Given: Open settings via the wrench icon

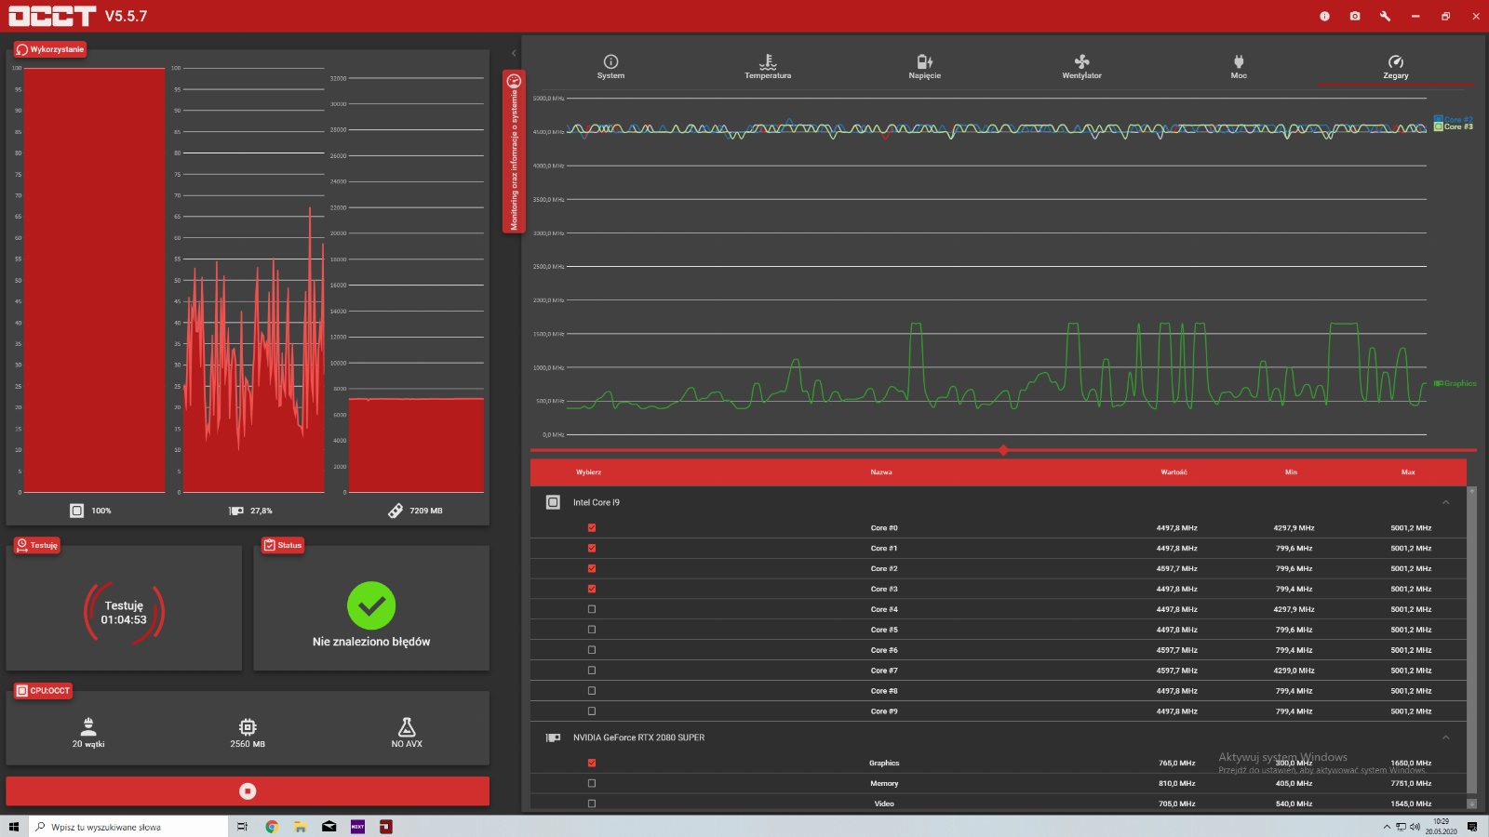Looking at the screenshot, I should [x=1385, y=16].
